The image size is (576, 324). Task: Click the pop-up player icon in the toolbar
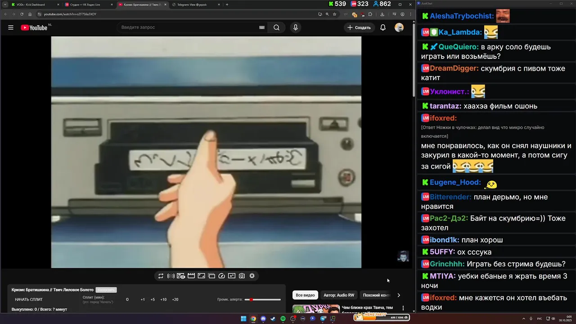pos(232,276)
